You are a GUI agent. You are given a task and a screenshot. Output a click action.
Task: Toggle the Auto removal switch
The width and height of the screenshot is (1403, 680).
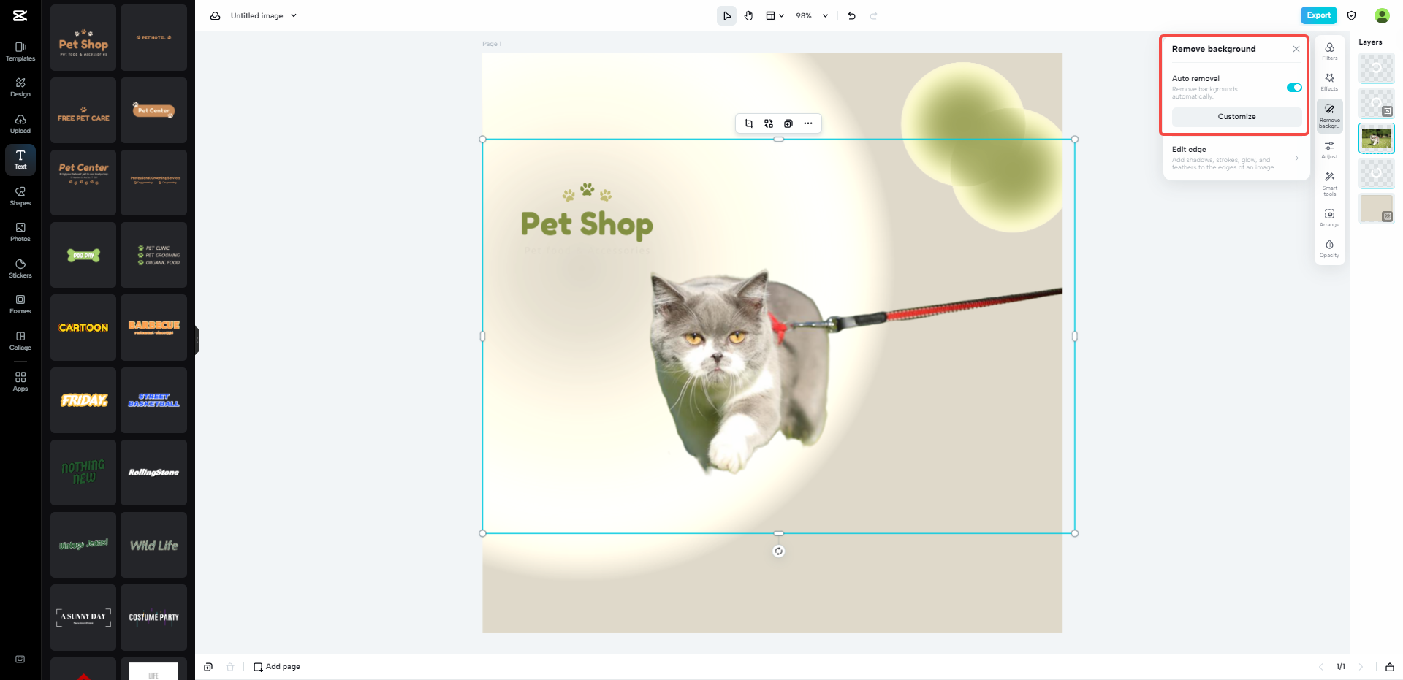[x=1294, y=88]
